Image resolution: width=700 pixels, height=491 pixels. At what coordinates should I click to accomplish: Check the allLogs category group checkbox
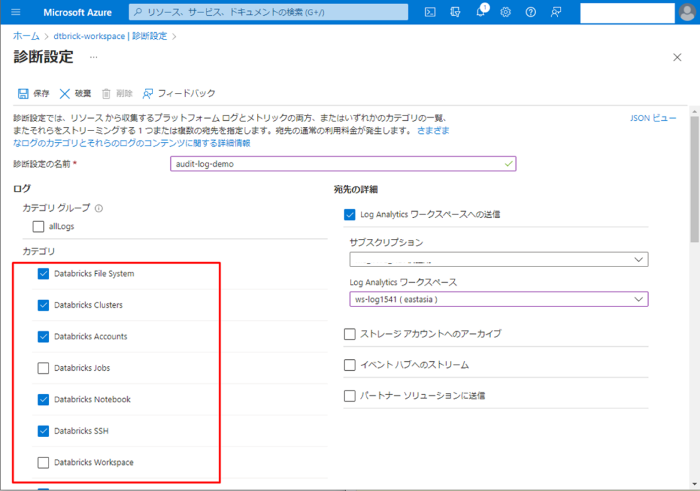(39, 227)
